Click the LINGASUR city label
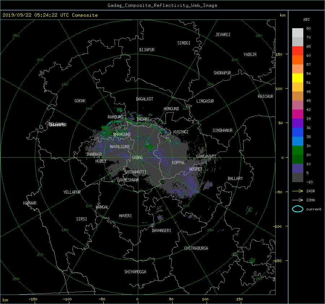 pos(205,101)
